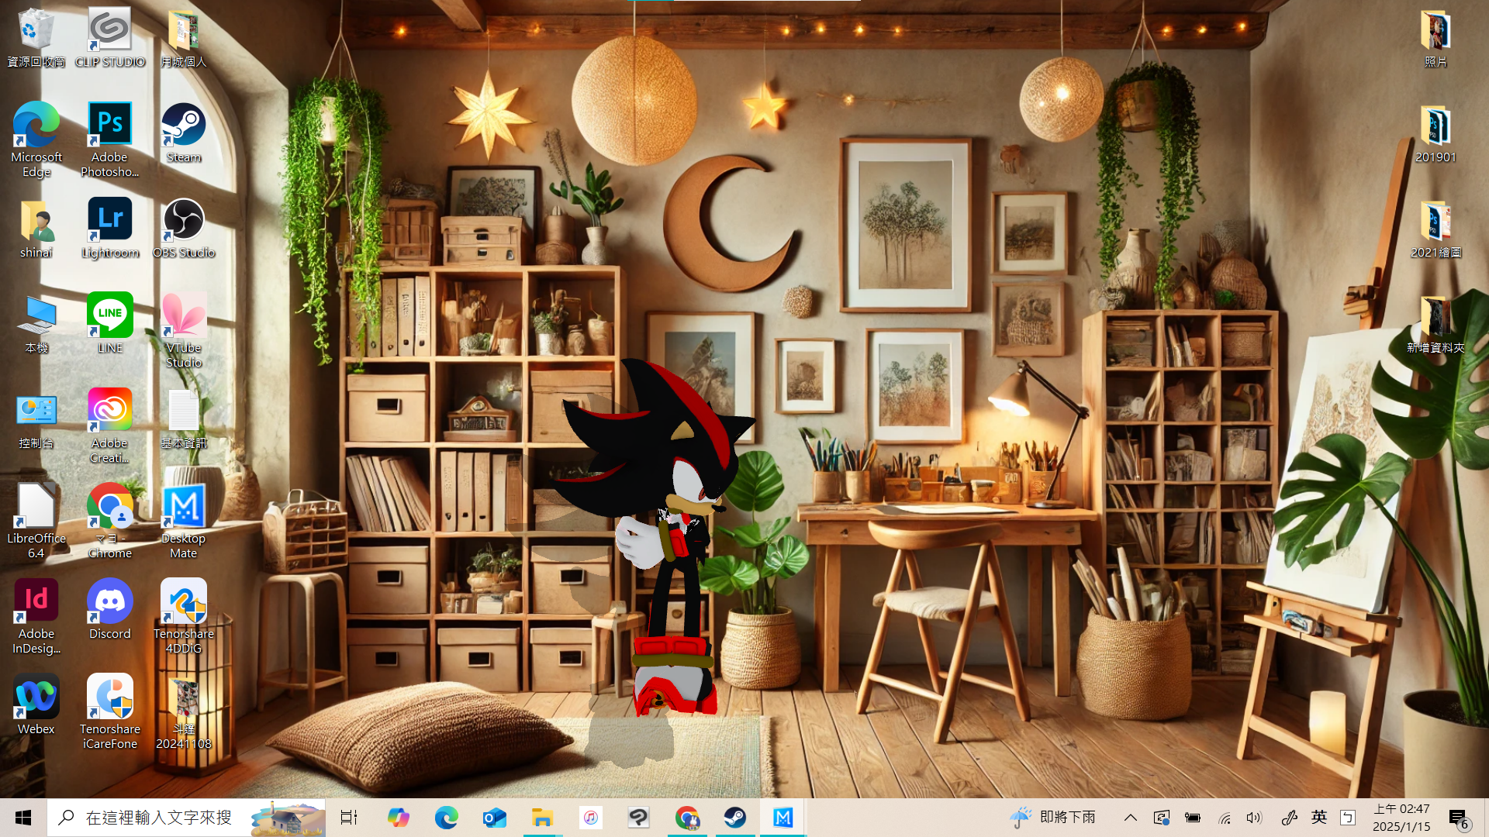The image size is (1489, 837).
Task: Launch Tenorshare iCareFone from the desktop
Action: pyautogui.click(x=109, y=711)
